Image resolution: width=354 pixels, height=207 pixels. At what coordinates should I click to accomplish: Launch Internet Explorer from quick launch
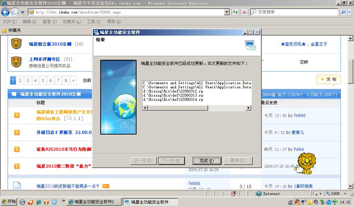click(x=39, y=202)
